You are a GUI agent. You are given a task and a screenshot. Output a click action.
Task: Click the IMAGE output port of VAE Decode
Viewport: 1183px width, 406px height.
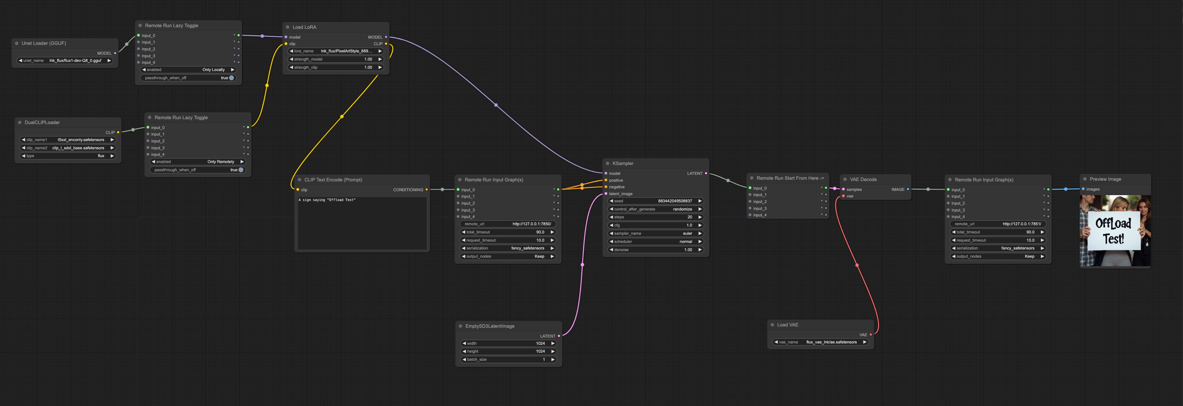coord(908,189)
